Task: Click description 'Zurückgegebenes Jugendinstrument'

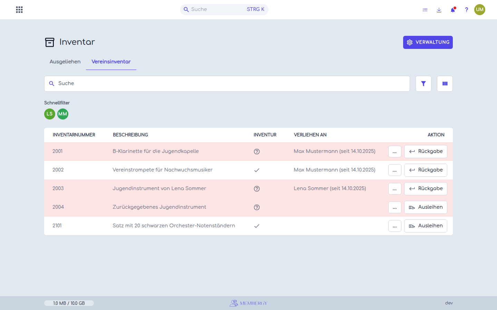Action: tap(159, 207)
